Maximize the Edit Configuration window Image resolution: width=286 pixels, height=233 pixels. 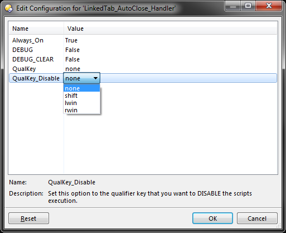coord(248,6)
